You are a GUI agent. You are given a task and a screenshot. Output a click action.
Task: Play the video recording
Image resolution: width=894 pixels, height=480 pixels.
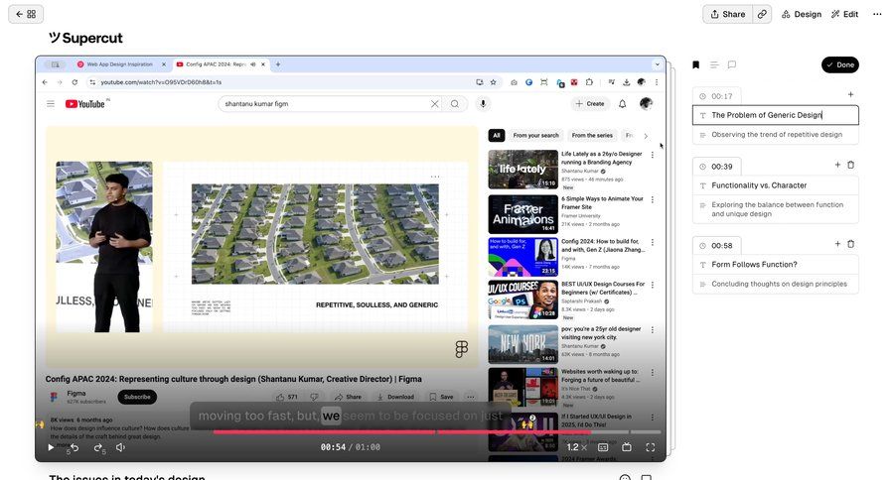click(x=51, y=447)
